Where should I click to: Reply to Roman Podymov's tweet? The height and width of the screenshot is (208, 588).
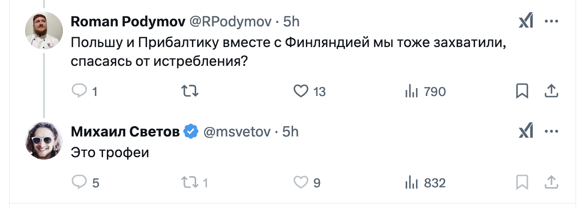78,91
